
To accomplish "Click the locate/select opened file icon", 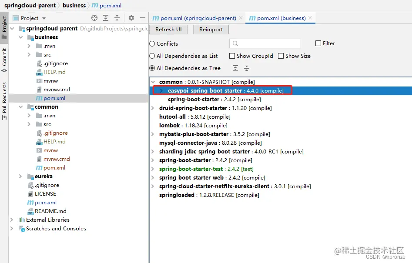I will pyautogui.click(x=94, y=18).
